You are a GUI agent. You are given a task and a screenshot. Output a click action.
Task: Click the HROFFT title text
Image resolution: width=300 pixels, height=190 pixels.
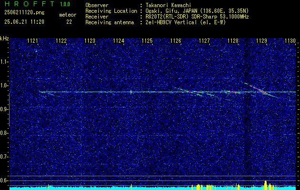(30, 4)
